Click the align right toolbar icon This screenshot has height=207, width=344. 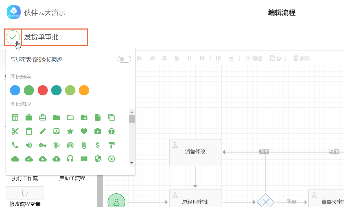click(x=152, y=58)
